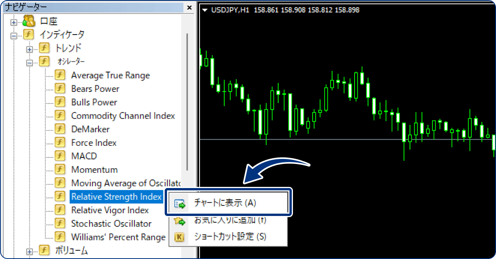This screenshot has height=259, width=496.
Task: Click the DeMarker indicator icon
Action: (60, 129)
